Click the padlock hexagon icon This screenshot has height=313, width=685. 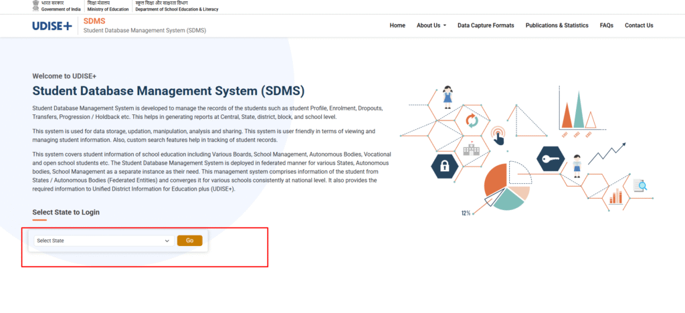tap(444, 167)
